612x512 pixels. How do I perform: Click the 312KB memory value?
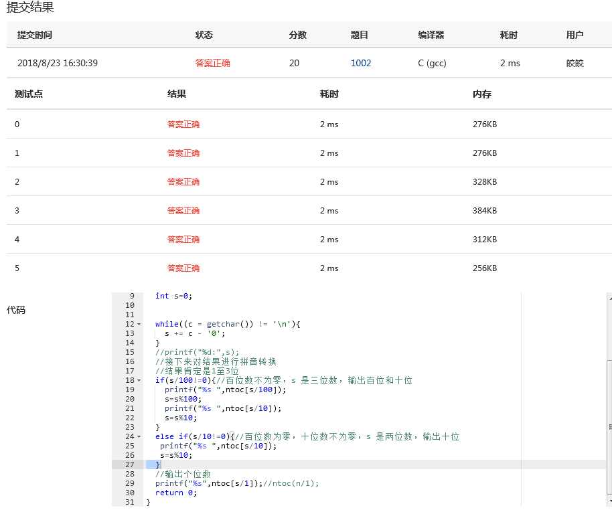point(485,239)
